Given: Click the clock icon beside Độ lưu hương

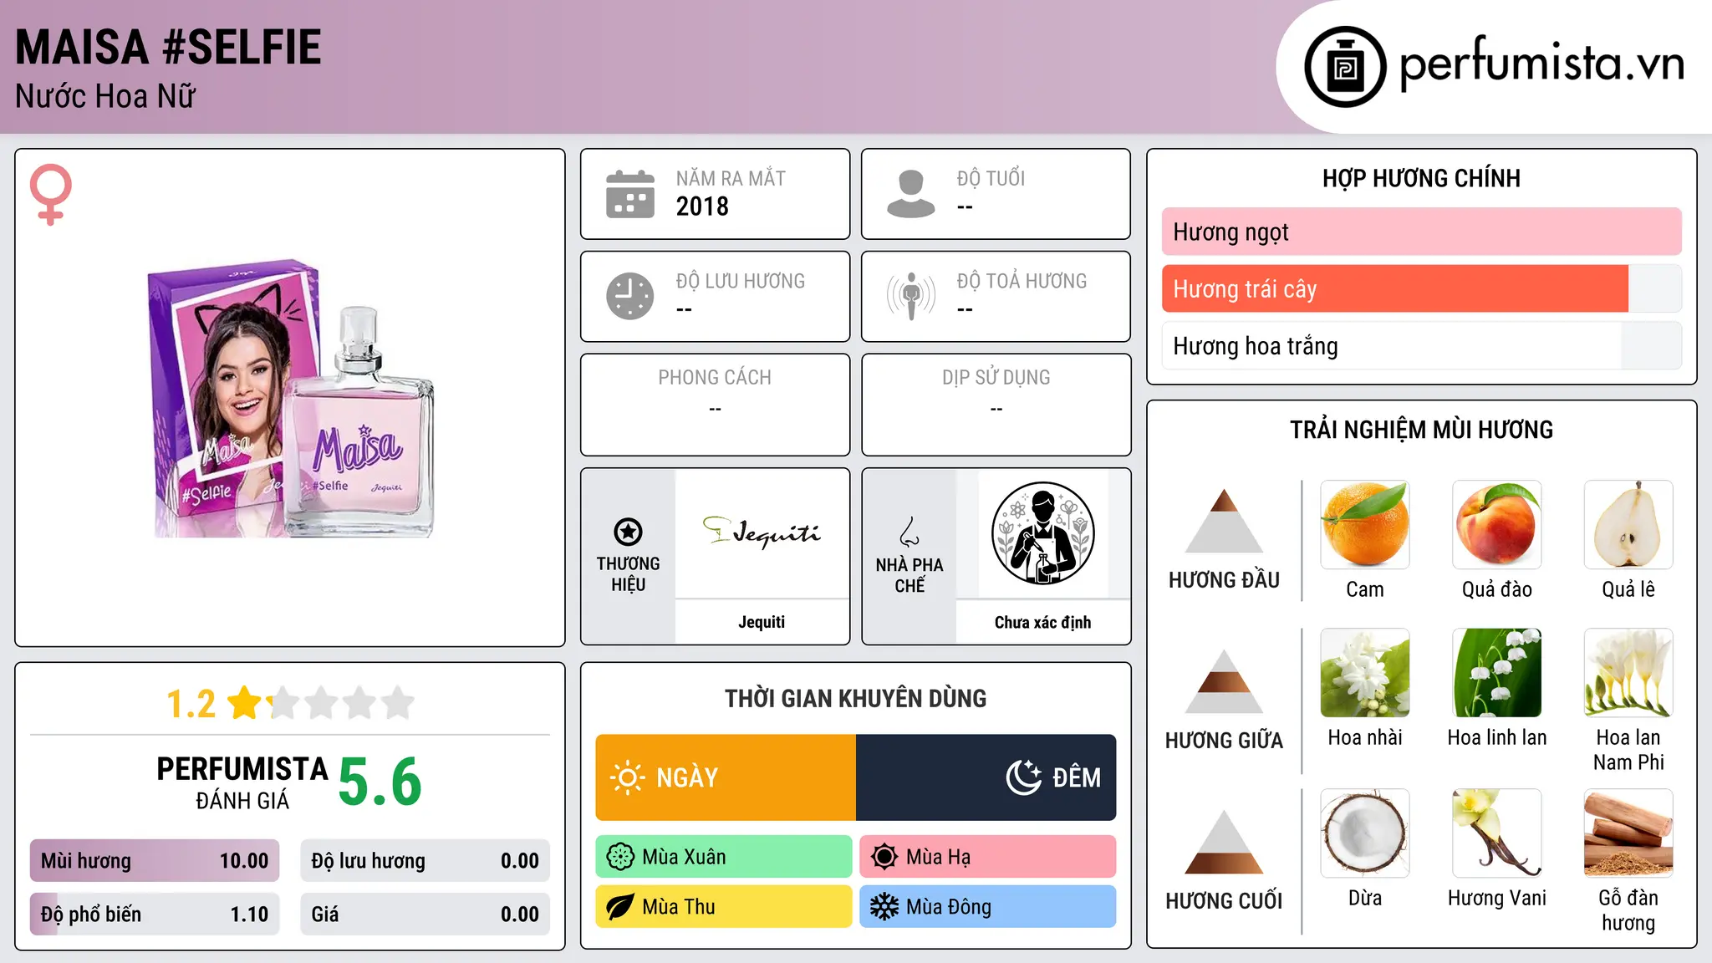Looking at the screenshot, I should click(630, 296).
